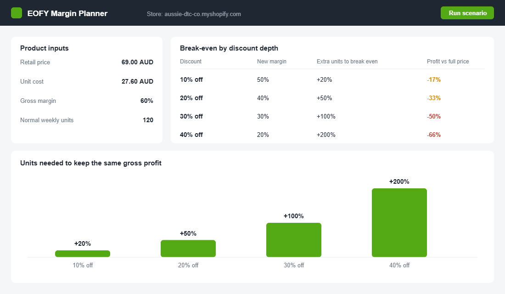Click the Run scenario button

467,13
